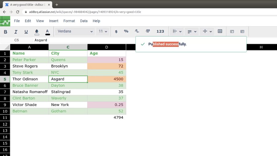This screenshot has height=156, width=277.
Task: Toggle italic formatting
Action: (x=16, y=32)
